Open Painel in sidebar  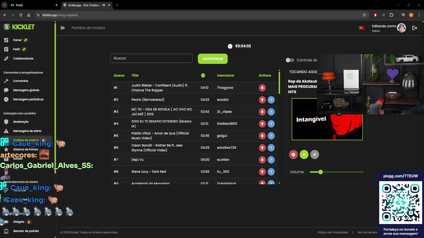pos(17,40)
